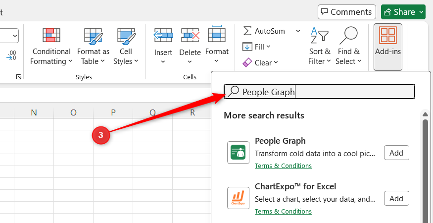Click the Fill down icon

[x=247, y=47]
